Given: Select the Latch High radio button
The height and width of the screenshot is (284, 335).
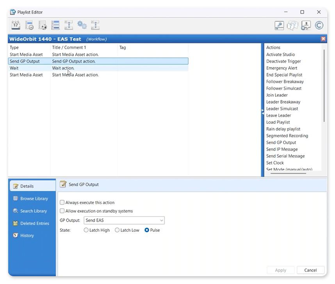Looking at the screenshot, I should pyautogui.click(x=86, y=230).
